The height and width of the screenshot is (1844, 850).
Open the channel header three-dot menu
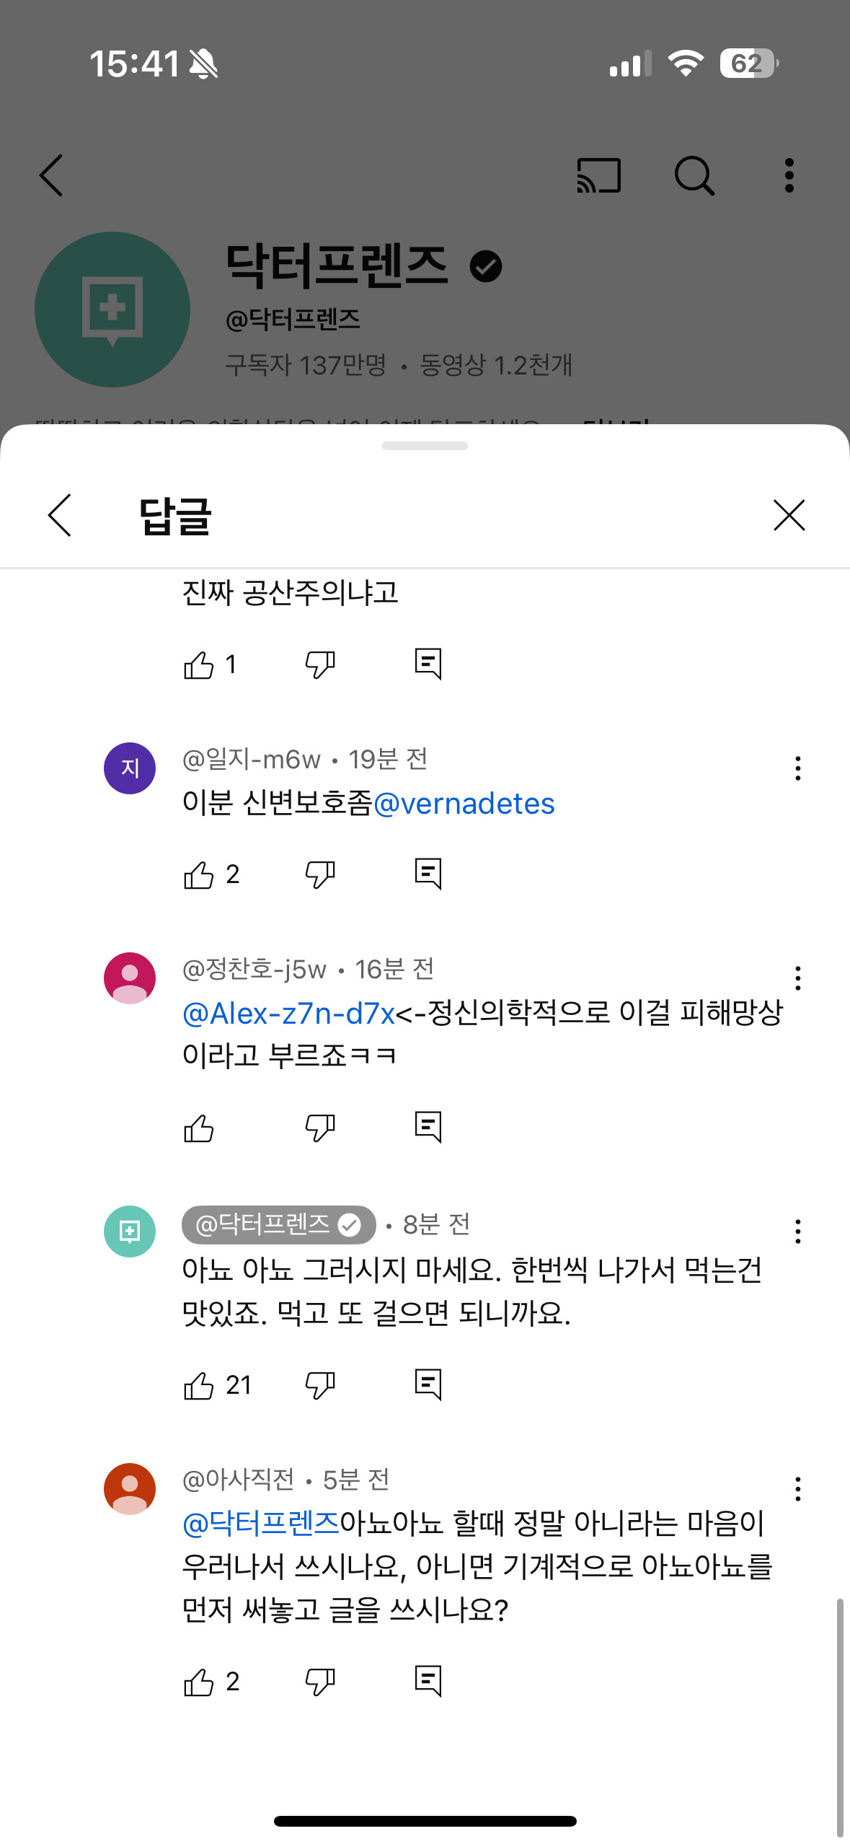789,175
